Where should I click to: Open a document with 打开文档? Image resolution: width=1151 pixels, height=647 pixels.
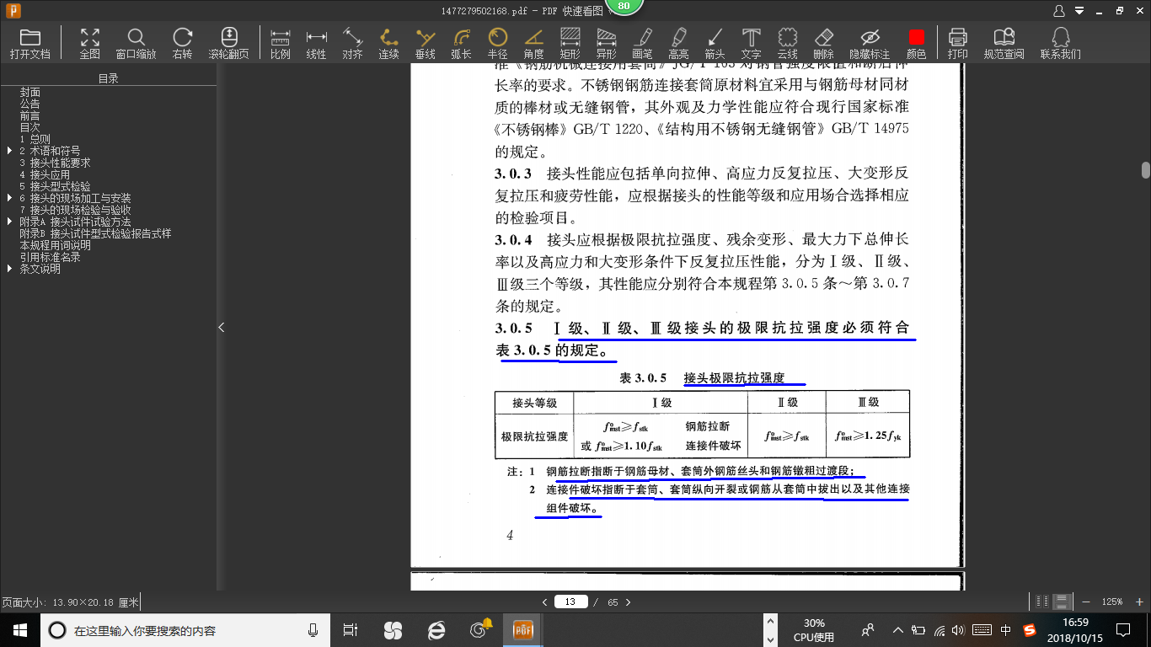click(x=30, y=44)
